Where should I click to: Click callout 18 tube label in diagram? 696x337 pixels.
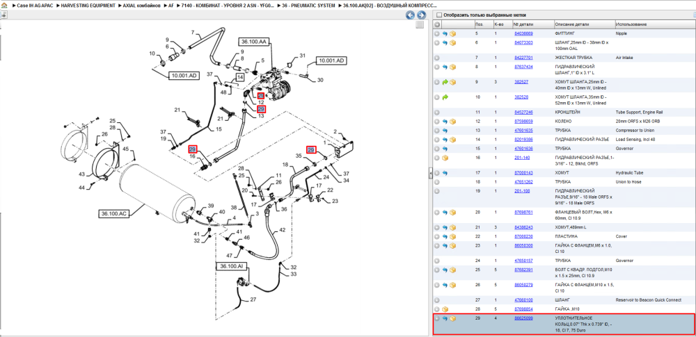(286, 165)
